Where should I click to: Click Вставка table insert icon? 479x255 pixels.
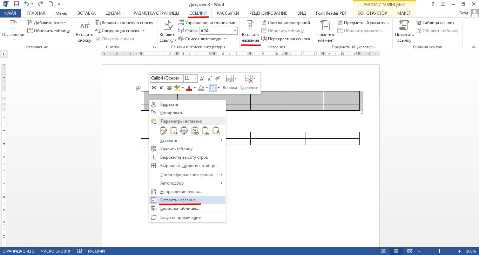230,82
